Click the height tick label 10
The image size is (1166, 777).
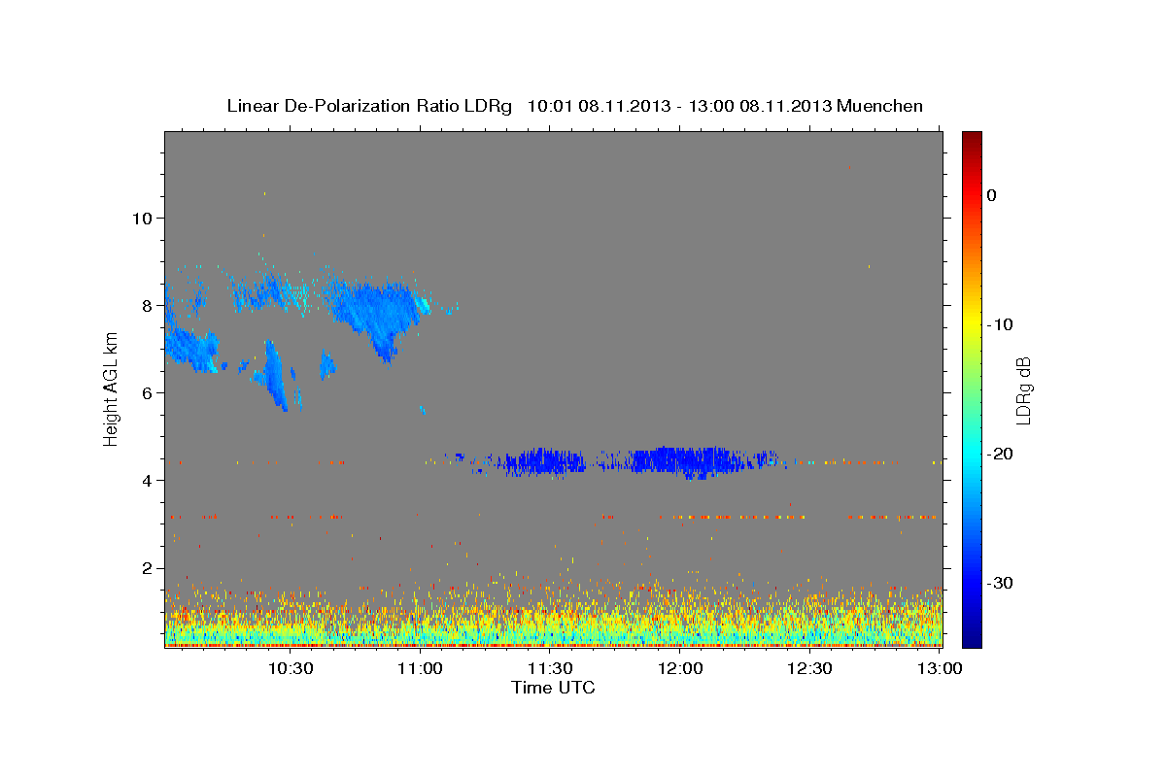click(142, 218)
